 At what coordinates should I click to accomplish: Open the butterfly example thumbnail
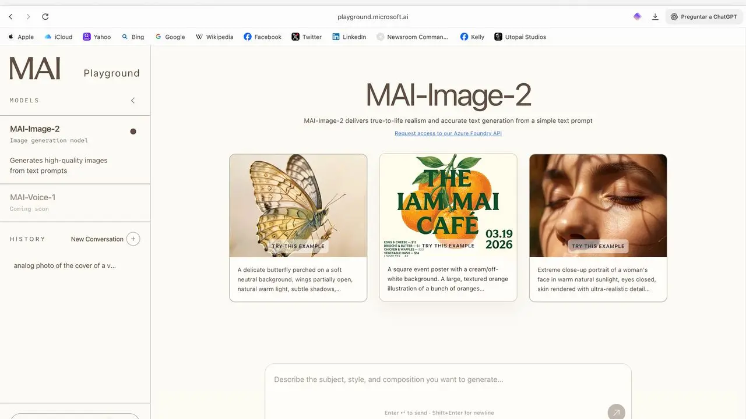(x=298, y=205)
